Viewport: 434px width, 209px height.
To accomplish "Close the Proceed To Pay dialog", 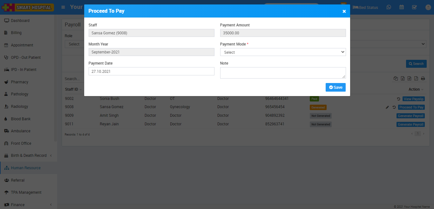I will pyautogui.click(x=344, y=11).
